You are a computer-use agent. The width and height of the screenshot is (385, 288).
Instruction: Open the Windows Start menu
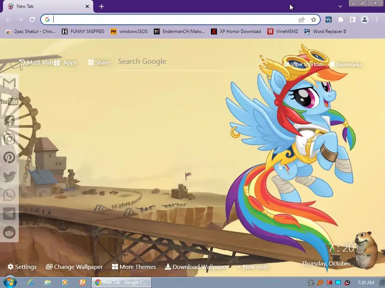pos(10,282)
